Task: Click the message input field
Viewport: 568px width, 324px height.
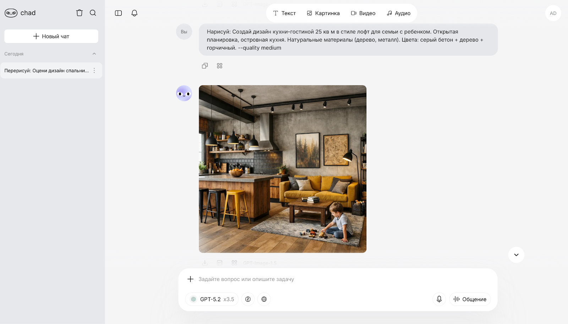Action: pos(337,279)
